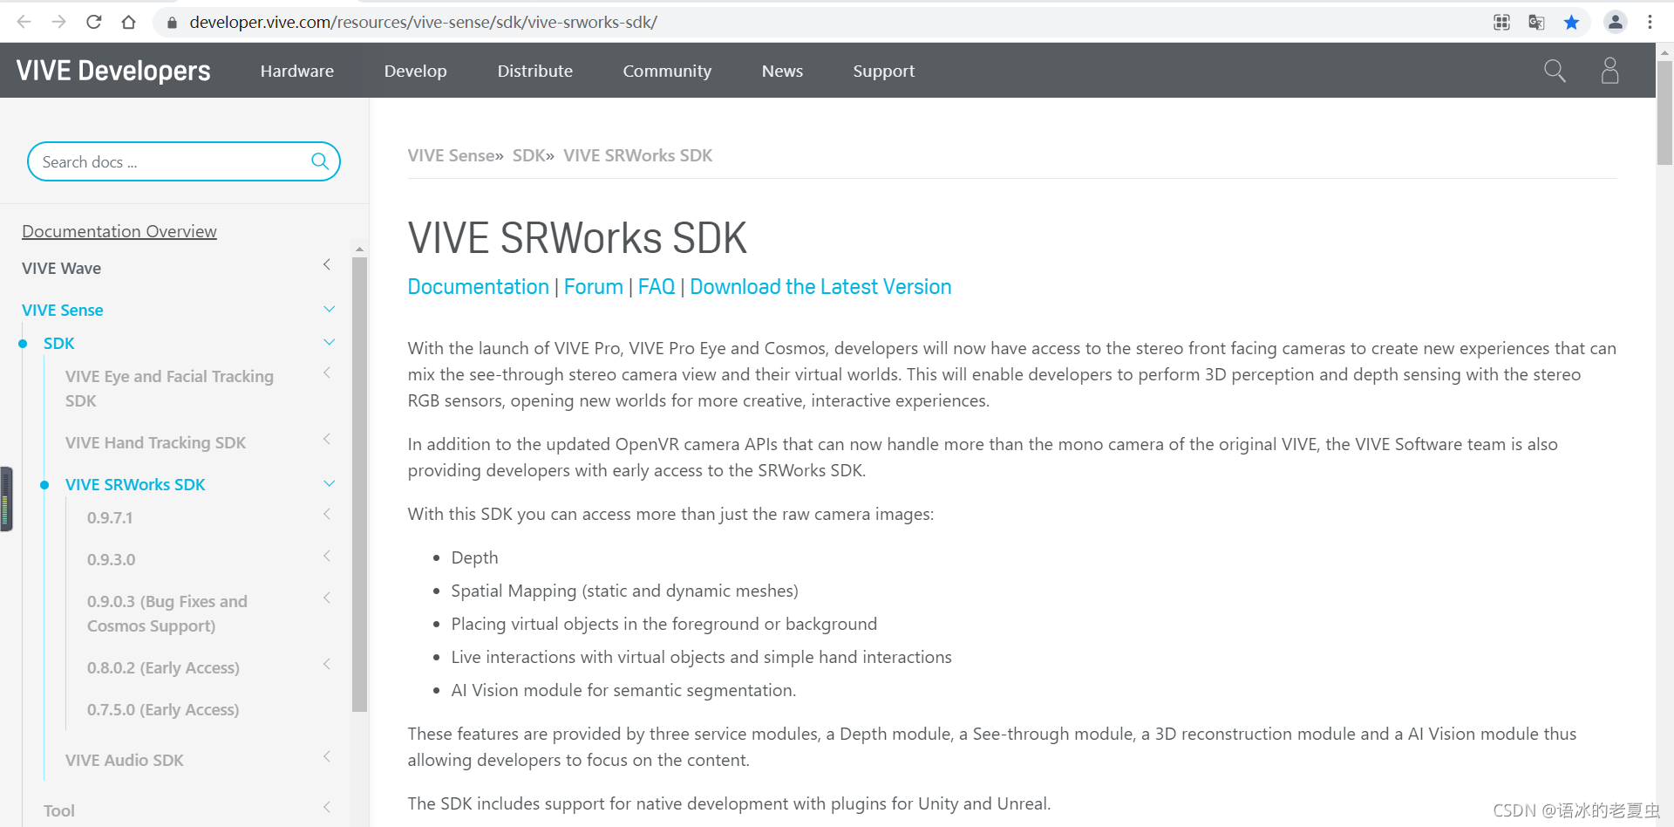Open 0.7.5.0 (Early Access) page

tap(163, 709)
